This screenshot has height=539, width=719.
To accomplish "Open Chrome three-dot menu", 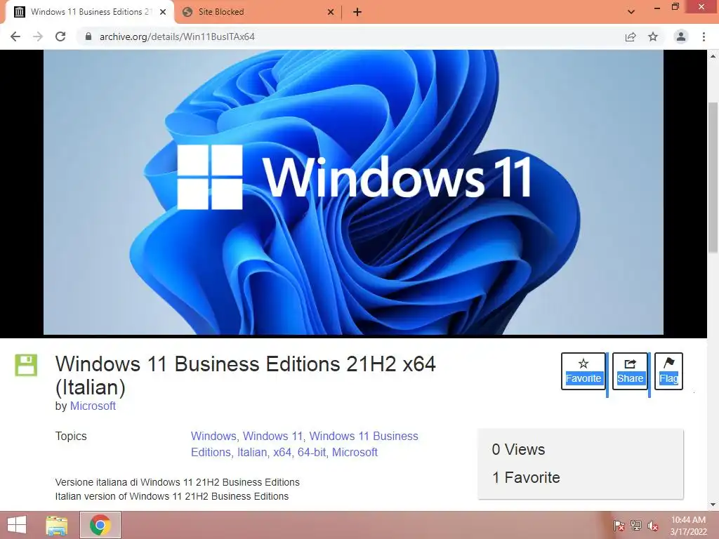I will [x=704, y=36].
